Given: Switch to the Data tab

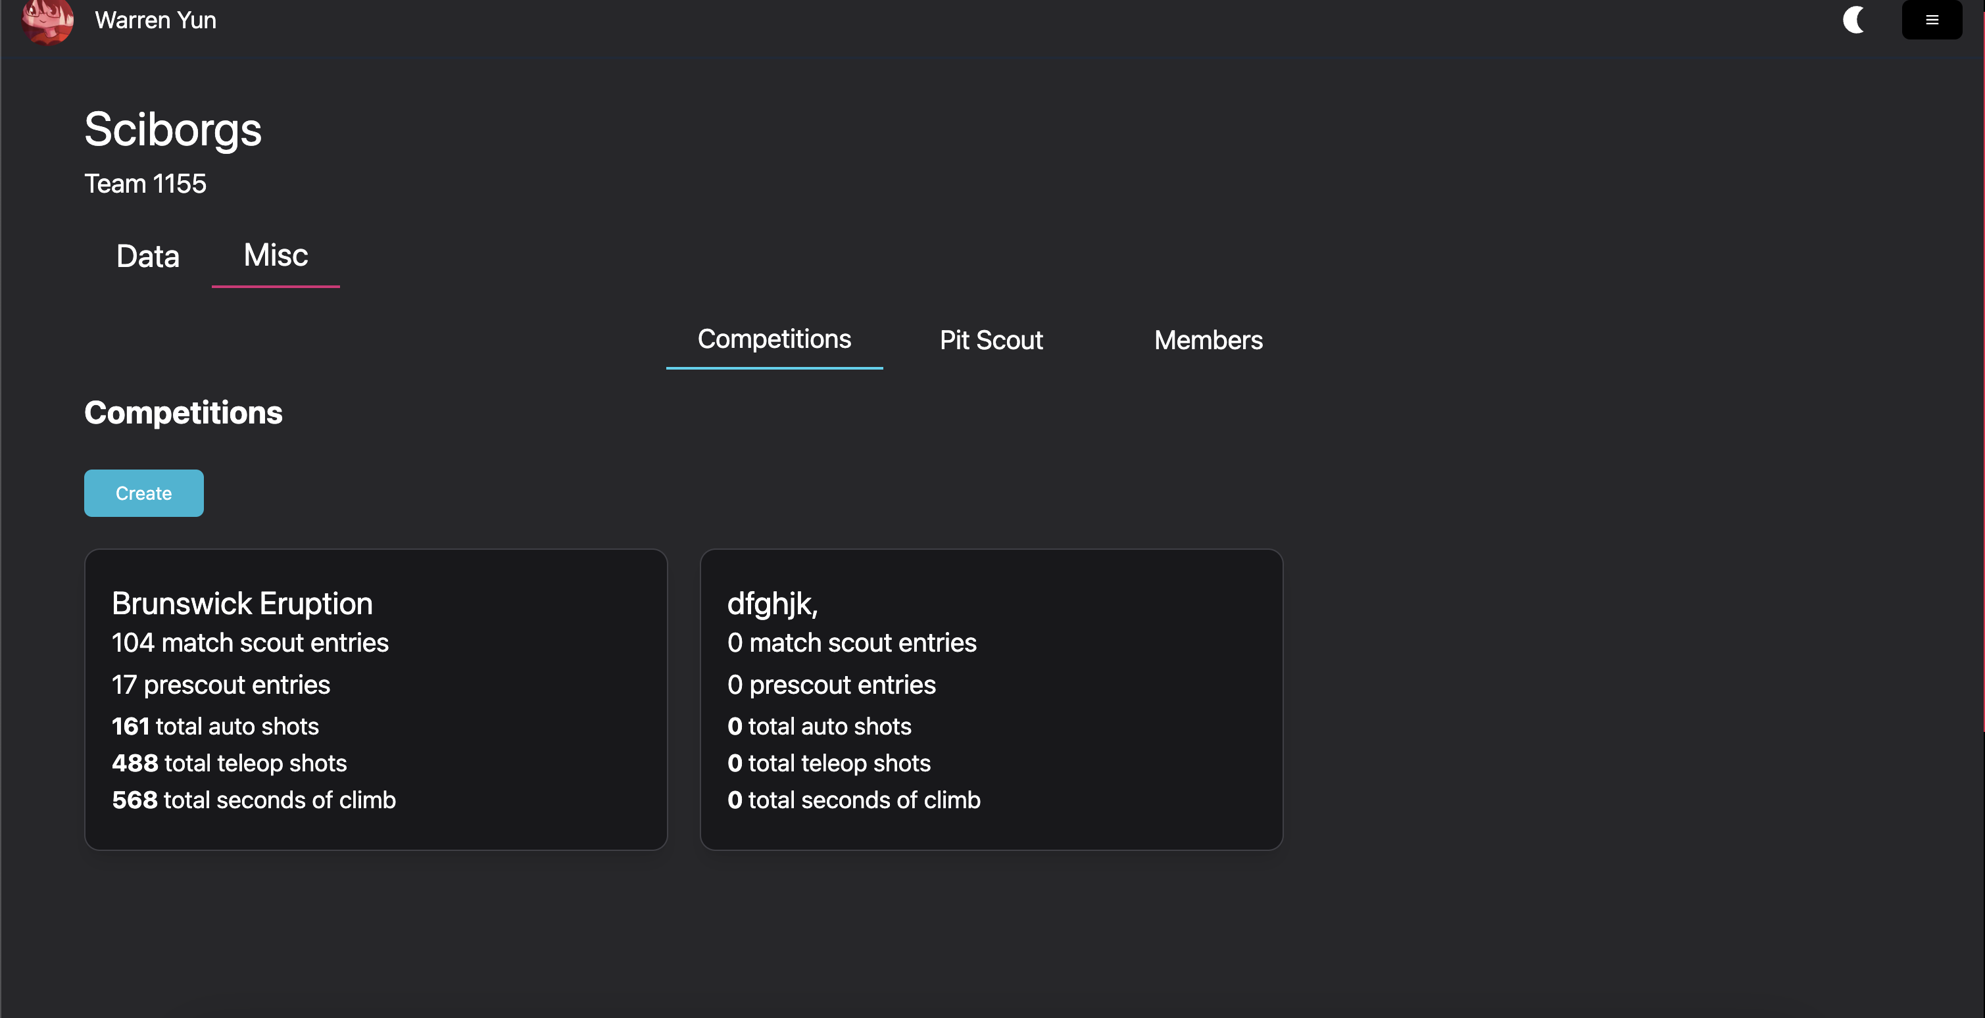Looking at the screenshot, I should coord(148,256).
